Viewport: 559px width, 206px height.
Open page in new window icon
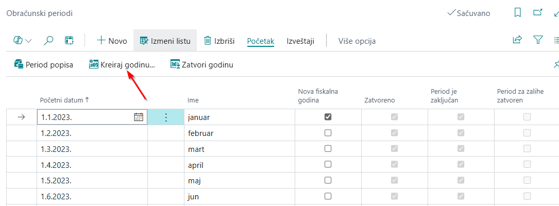pos(537,12)
